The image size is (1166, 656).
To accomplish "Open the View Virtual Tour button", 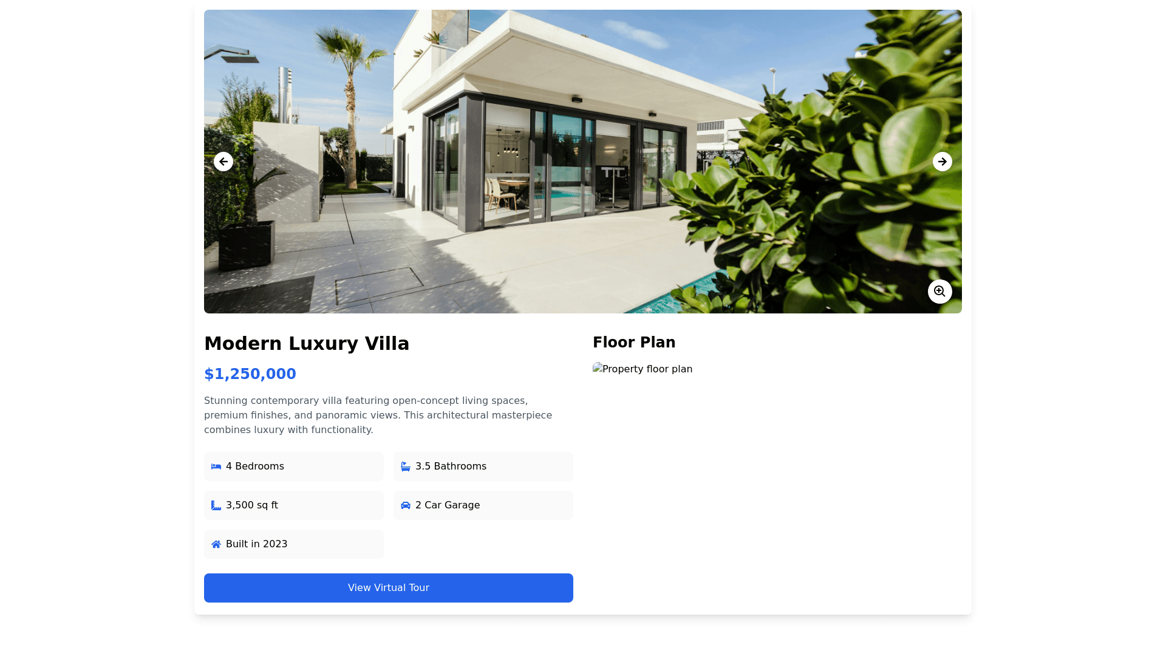I will (389, 588).
